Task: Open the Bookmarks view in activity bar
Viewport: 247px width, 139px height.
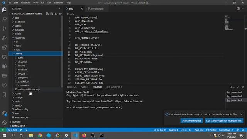Action: tap(4, 94)
